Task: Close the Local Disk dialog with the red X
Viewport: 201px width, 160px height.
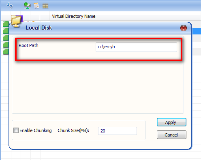Action: 184,28
